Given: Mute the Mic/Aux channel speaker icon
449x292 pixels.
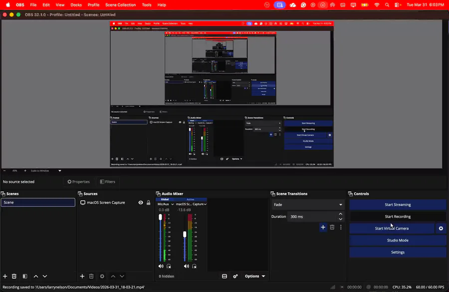Looking at the screenshot, I should tap(161, 266).
